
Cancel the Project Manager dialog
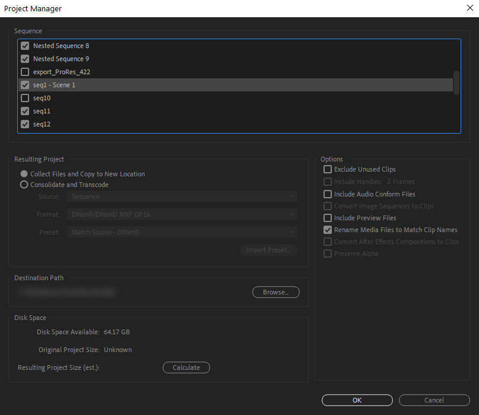434,400
